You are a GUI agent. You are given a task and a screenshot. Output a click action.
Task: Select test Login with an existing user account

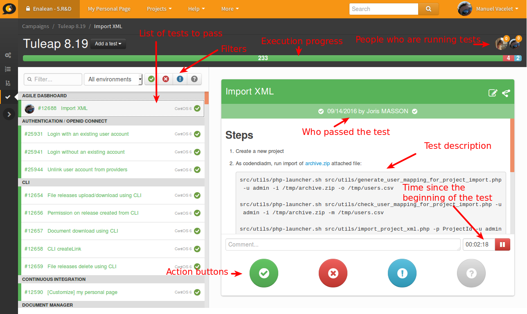coord(112,134)
